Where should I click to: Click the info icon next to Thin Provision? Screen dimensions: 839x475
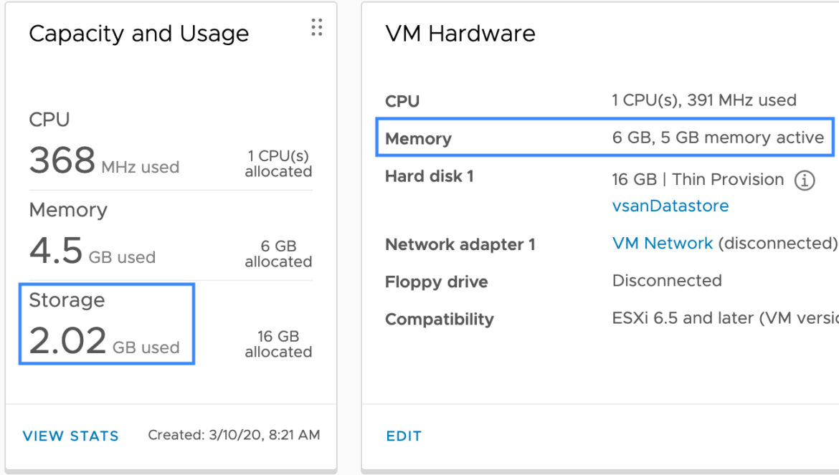(x=804, y=181)
